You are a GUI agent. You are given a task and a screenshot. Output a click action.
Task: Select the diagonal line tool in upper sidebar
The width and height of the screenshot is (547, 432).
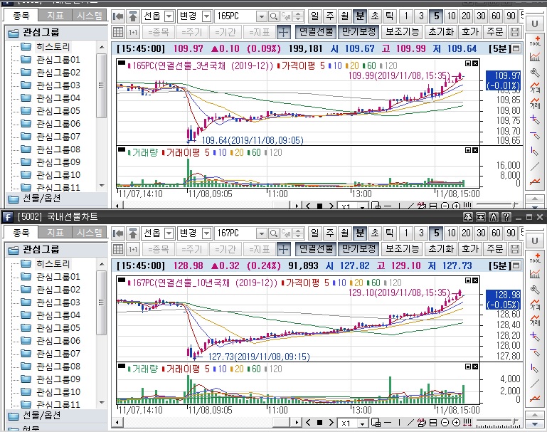pos(535,167)
